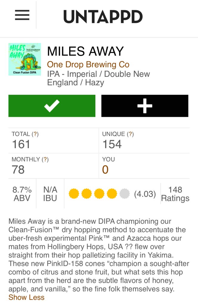The height and width of the screenshot is (306, 198).
Task: Click the grey fifth rating circle
Action: (125, 194)
